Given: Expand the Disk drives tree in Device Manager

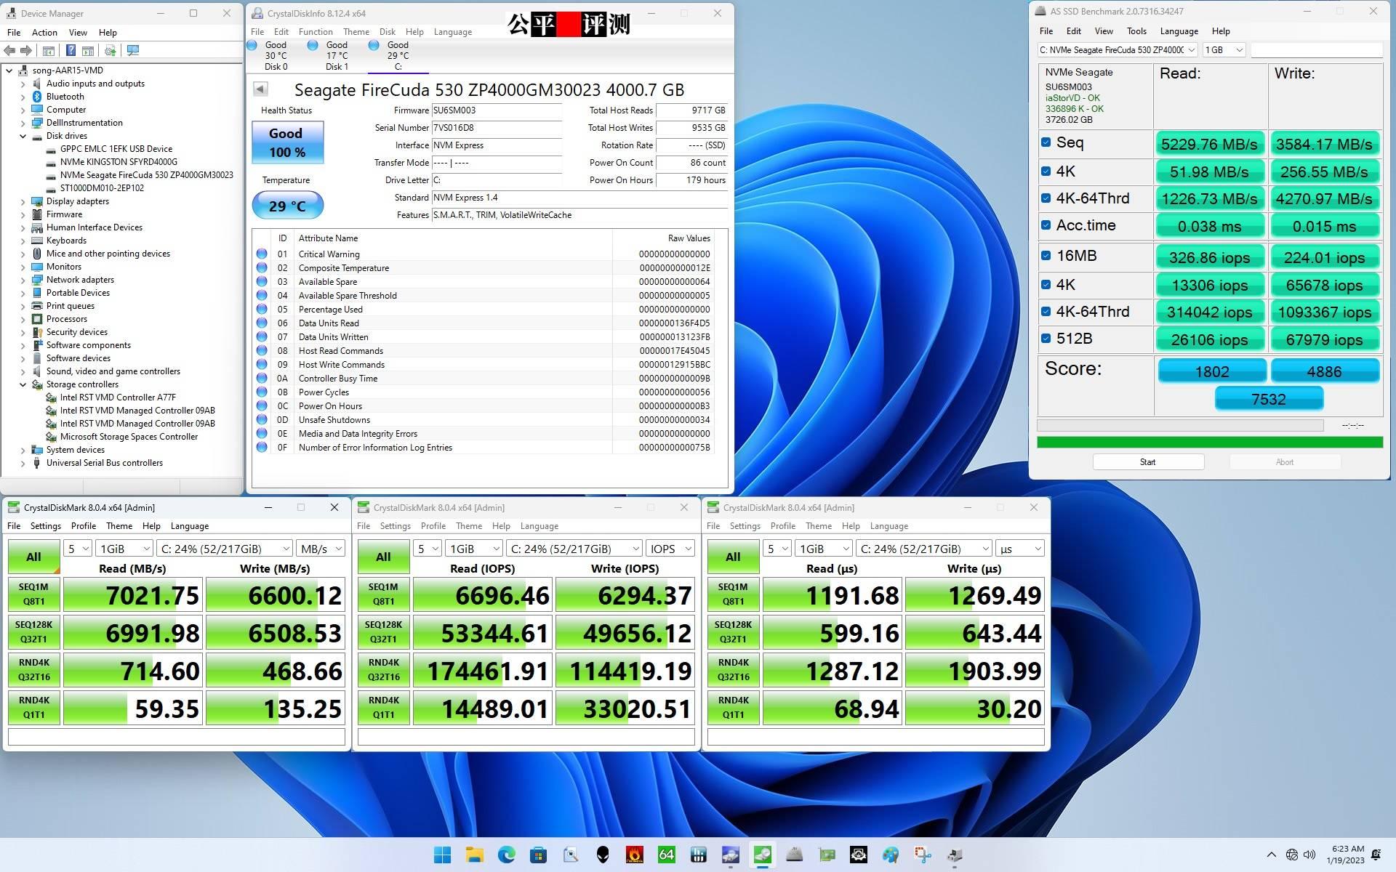Looking at the screenshot, I should [x=22, y=134].
